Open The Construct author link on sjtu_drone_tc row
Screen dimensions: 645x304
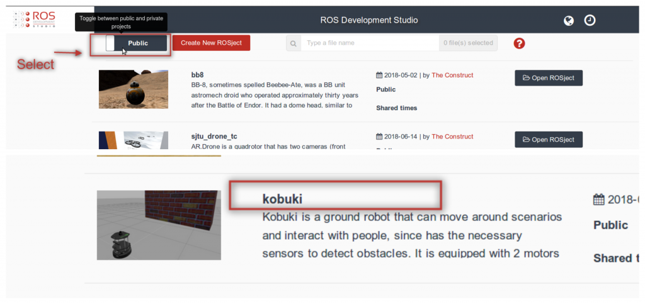click(x=452, y=137)
